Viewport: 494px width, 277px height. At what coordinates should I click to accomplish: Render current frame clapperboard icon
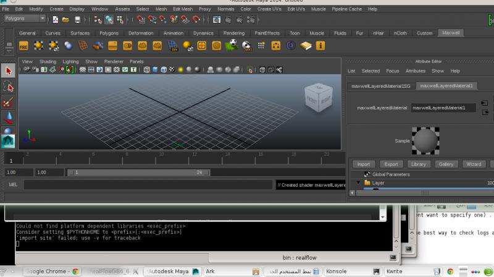coord(228,20)
